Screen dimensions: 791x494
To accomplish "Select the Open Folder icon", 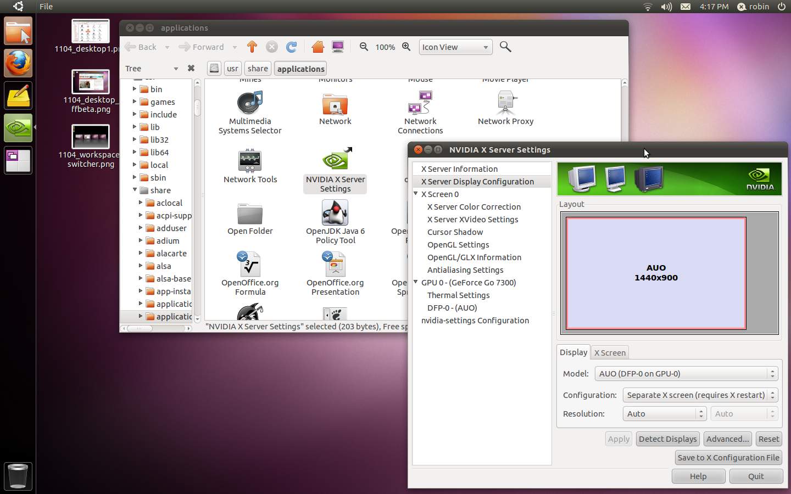I will (250, 213).
